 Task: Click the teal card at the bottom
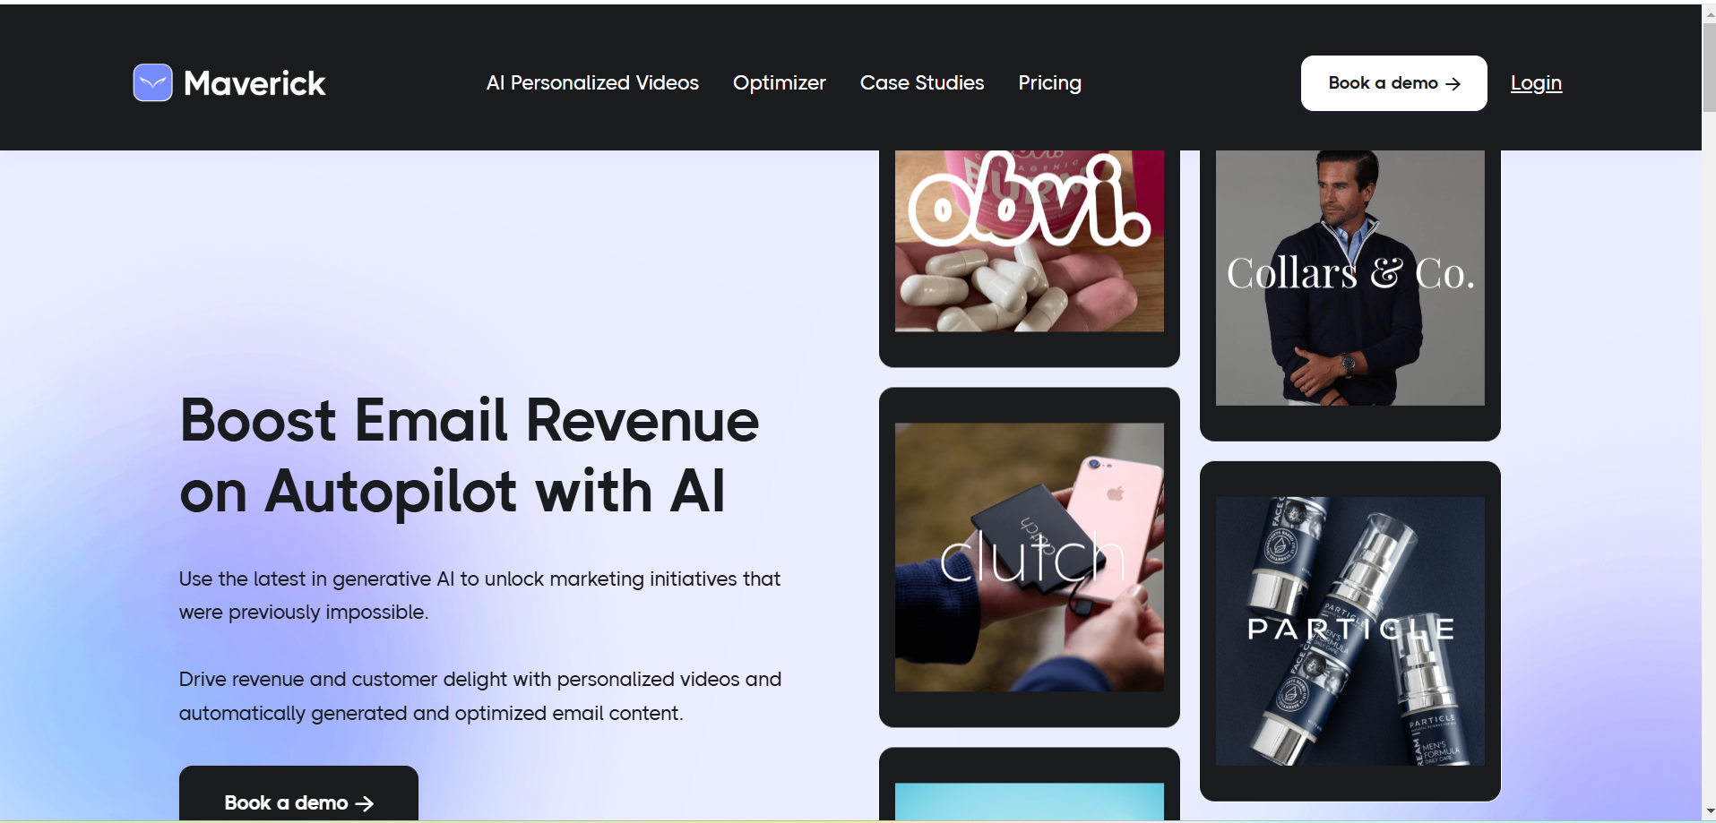[1029, 784]
